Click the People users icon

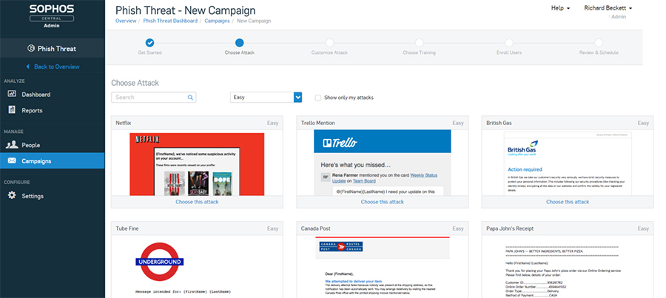(x=12, y=145)
